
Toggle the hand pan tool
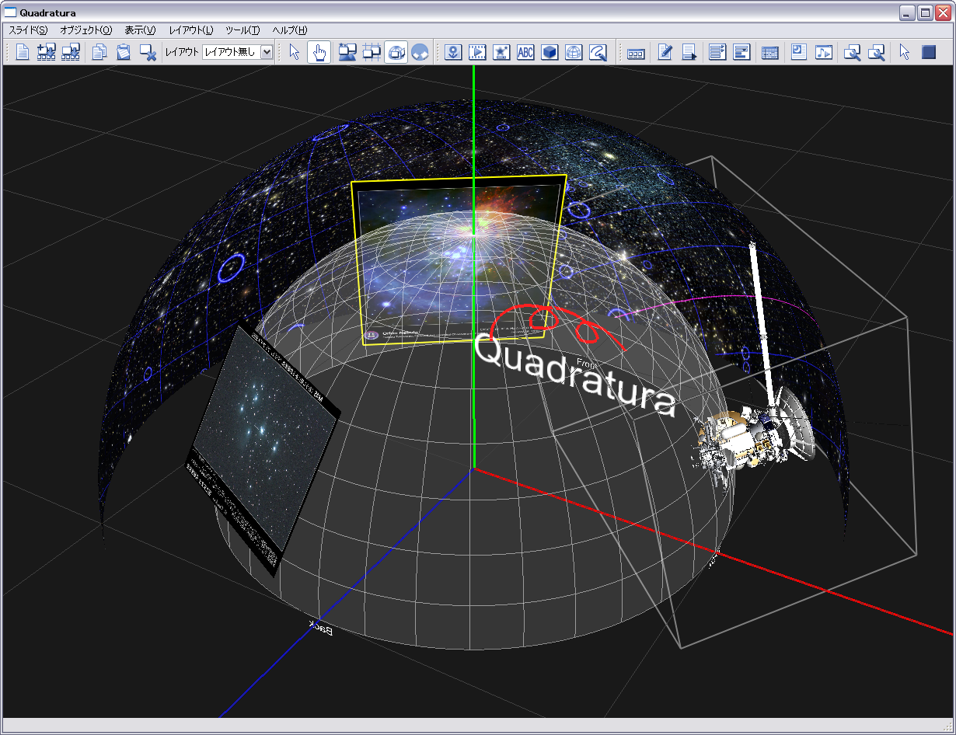pyautogui.click(x=319, y=52)
